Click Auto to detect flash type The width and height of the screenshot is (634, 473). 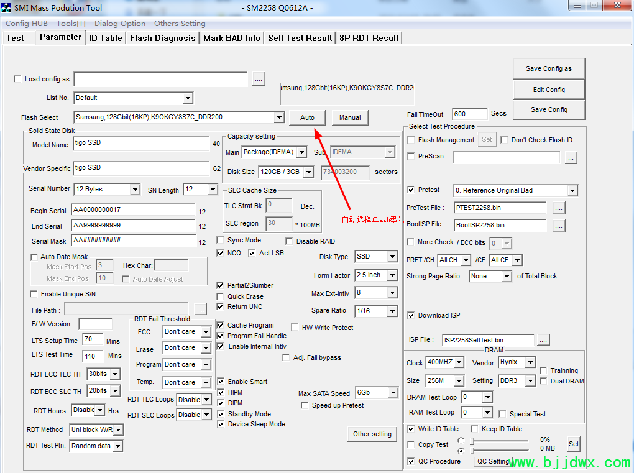pos(307,117)
